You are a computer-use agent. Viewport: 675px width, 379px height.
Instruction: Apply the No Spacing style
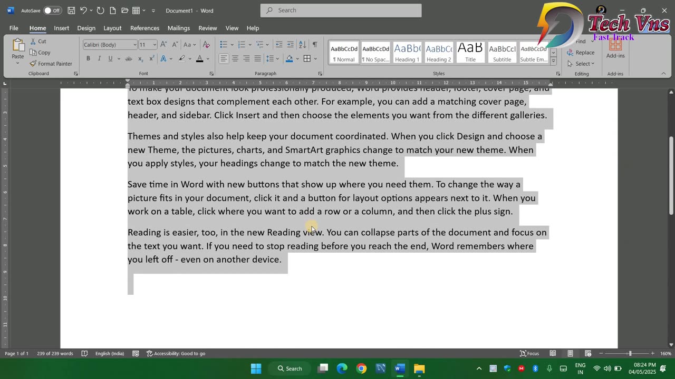pos(375,53)
